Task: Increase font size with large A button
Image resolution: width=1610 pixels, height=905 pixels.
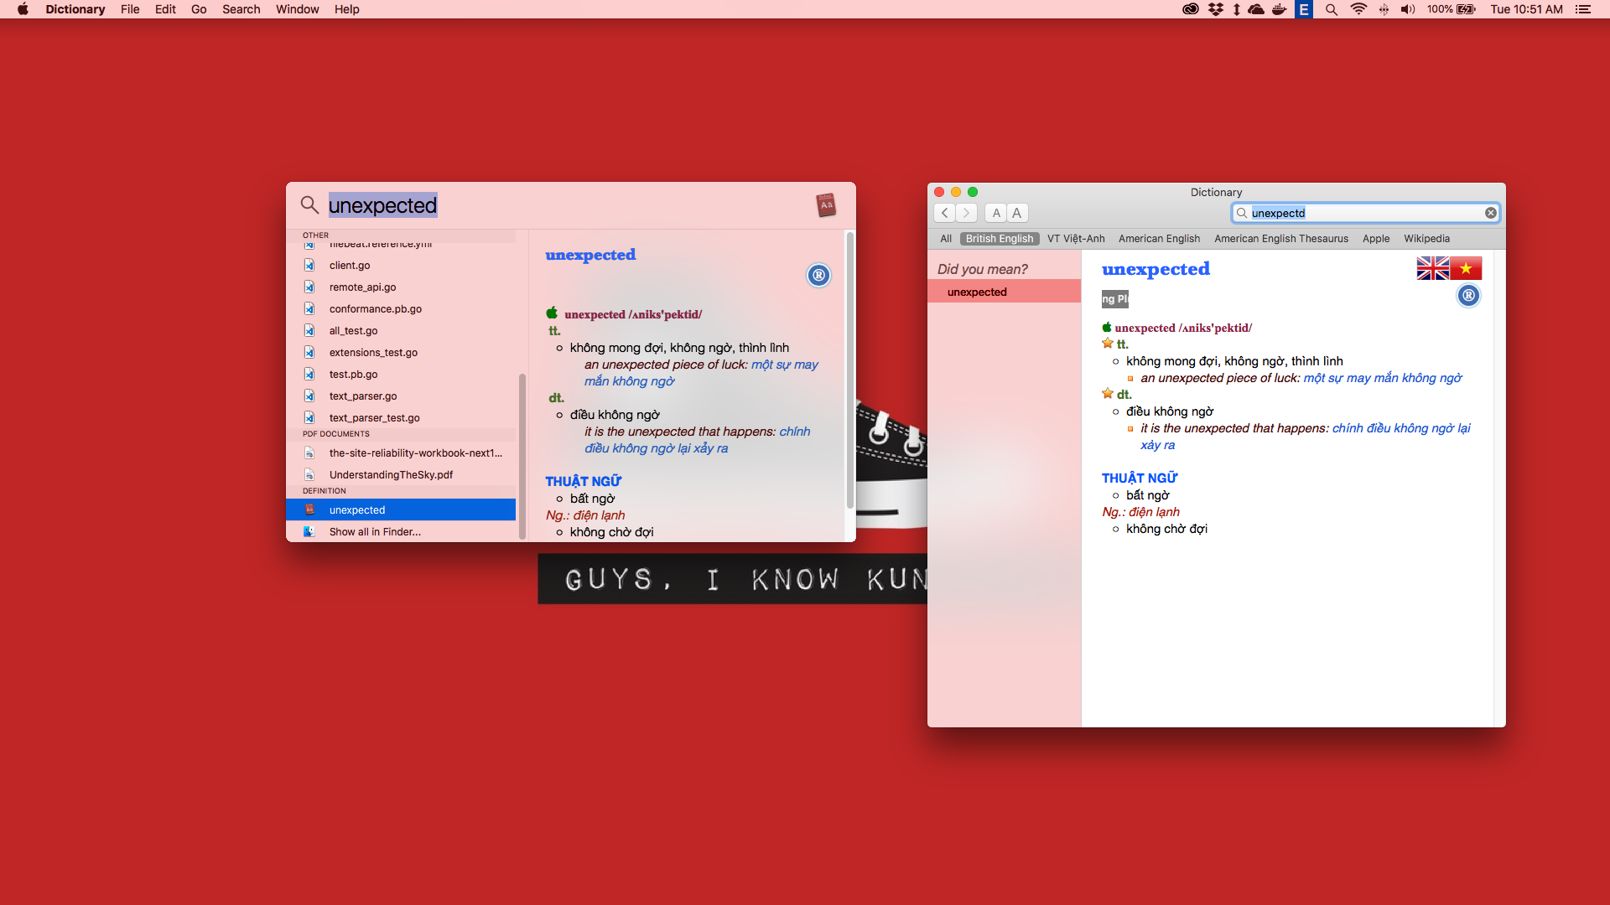Action: tap(1016, 213)
